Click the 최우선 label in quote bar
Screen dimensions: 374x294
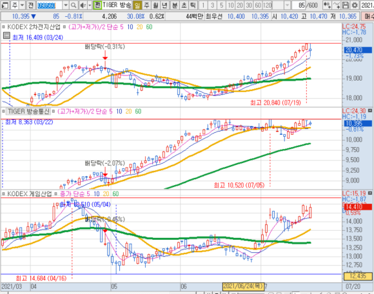pyautogui.click(x=214, y=17)
